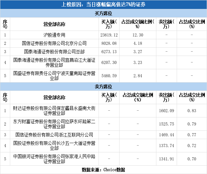Click the sell amount 1525.75
Viewport: 207px width, 174px height.
(x=167, y=124)
